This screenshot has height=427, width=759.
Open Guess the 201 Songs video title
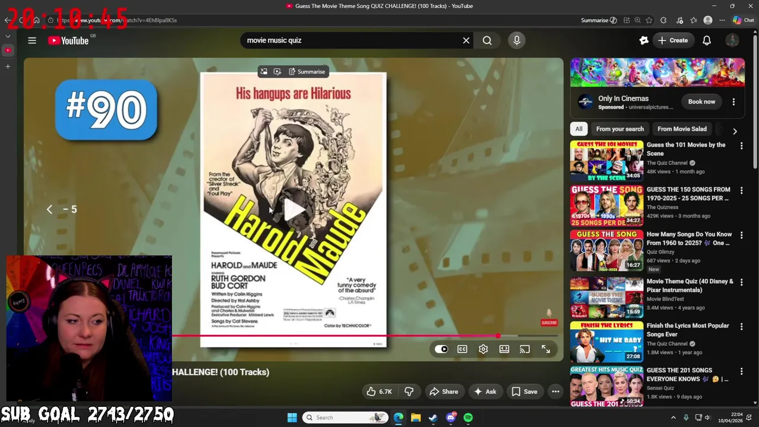tap(687, 375)
